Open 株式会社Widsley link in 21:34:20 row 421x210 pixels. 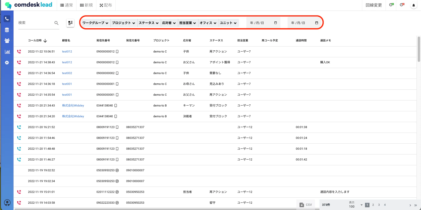(x=73, y=116)
